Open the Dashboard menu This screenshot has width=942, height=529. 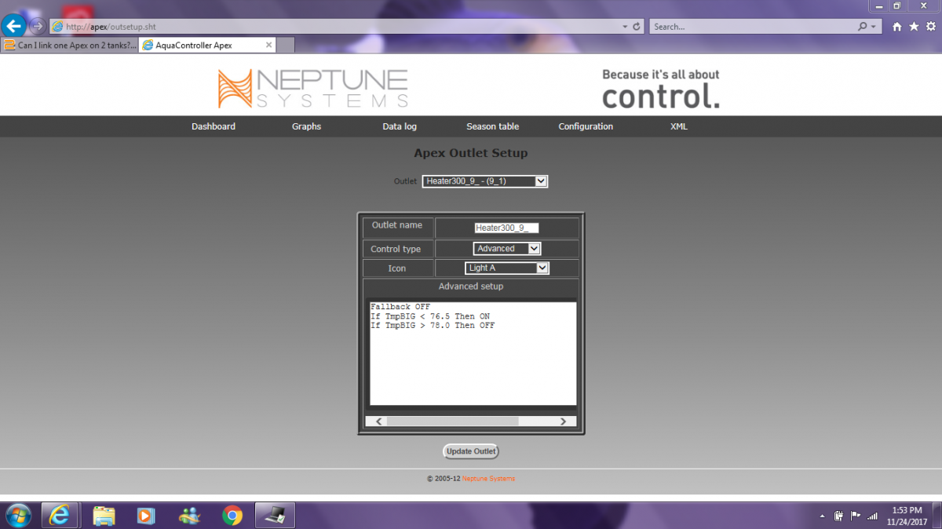[214, 126]
